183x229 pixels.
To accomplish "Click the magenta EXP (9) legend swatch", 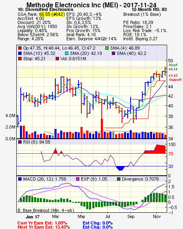I will click(78, 179).
